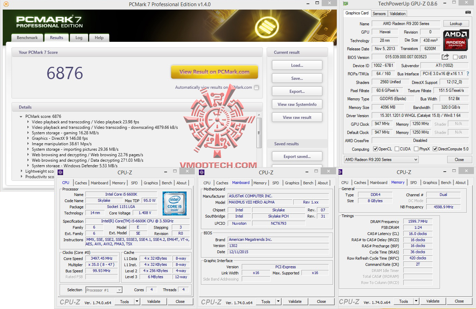Click the left CPU-Z window title icon

click(61, 172)
